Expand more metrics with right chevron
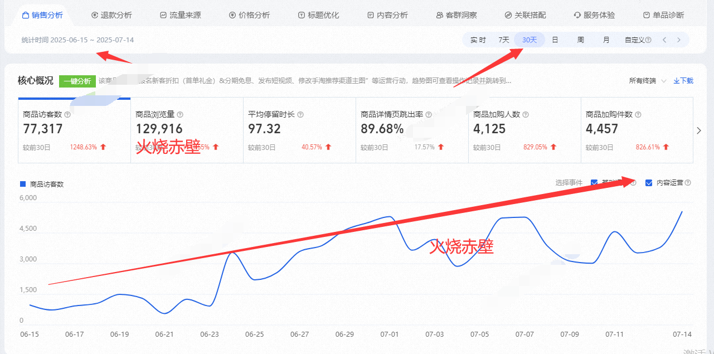This screenshot has width=714, height=354. click(x=700, y=130)
